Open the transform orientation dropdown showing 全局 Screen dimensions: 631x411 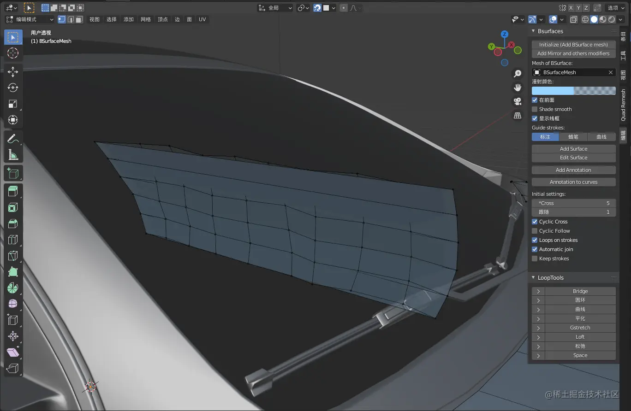coord(275,7)
